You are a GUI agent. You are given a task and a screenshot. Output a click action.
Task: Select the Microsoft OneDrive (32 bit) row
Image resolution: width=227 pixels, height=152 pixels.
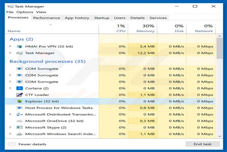pos(110,121)
